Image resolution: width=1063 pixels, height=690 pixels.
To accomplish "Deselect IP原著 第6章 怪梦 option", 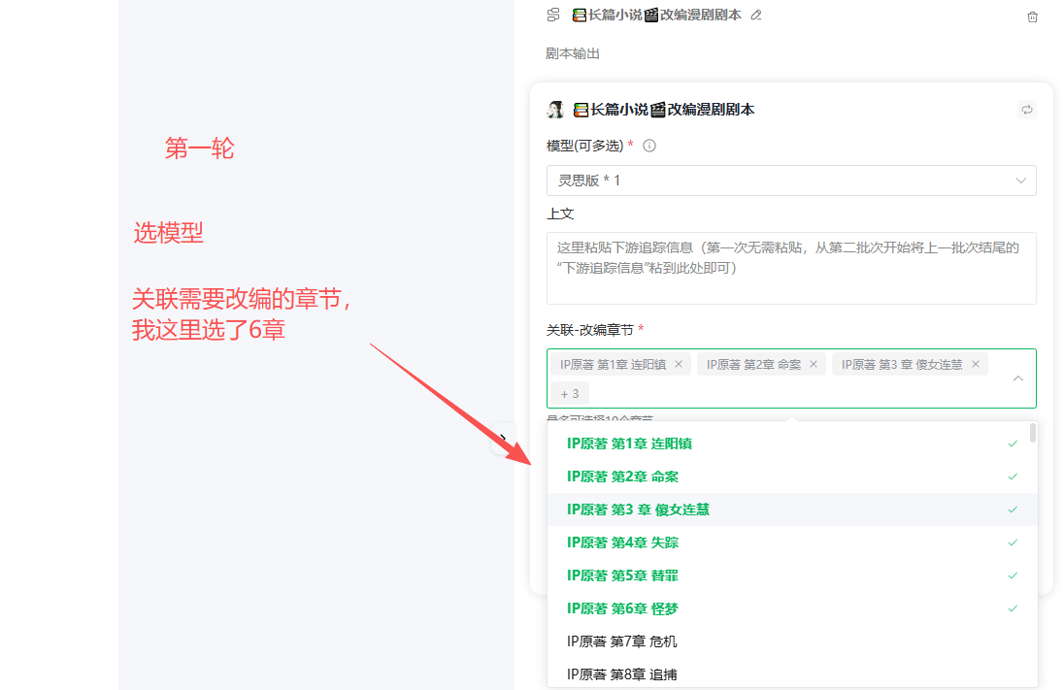I will [x=792, y=608].
